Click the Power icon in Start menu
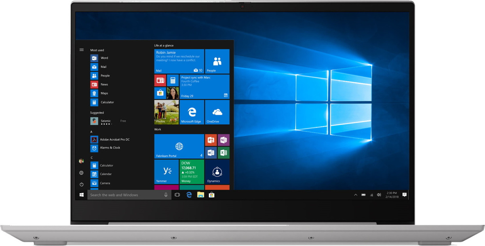The width and height of the screenshot is (485, 246). click(x=81, y=184)
